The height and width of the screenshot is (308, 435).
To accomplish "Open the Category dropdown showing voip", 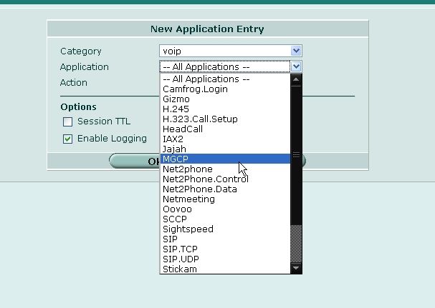I will 231,51.
